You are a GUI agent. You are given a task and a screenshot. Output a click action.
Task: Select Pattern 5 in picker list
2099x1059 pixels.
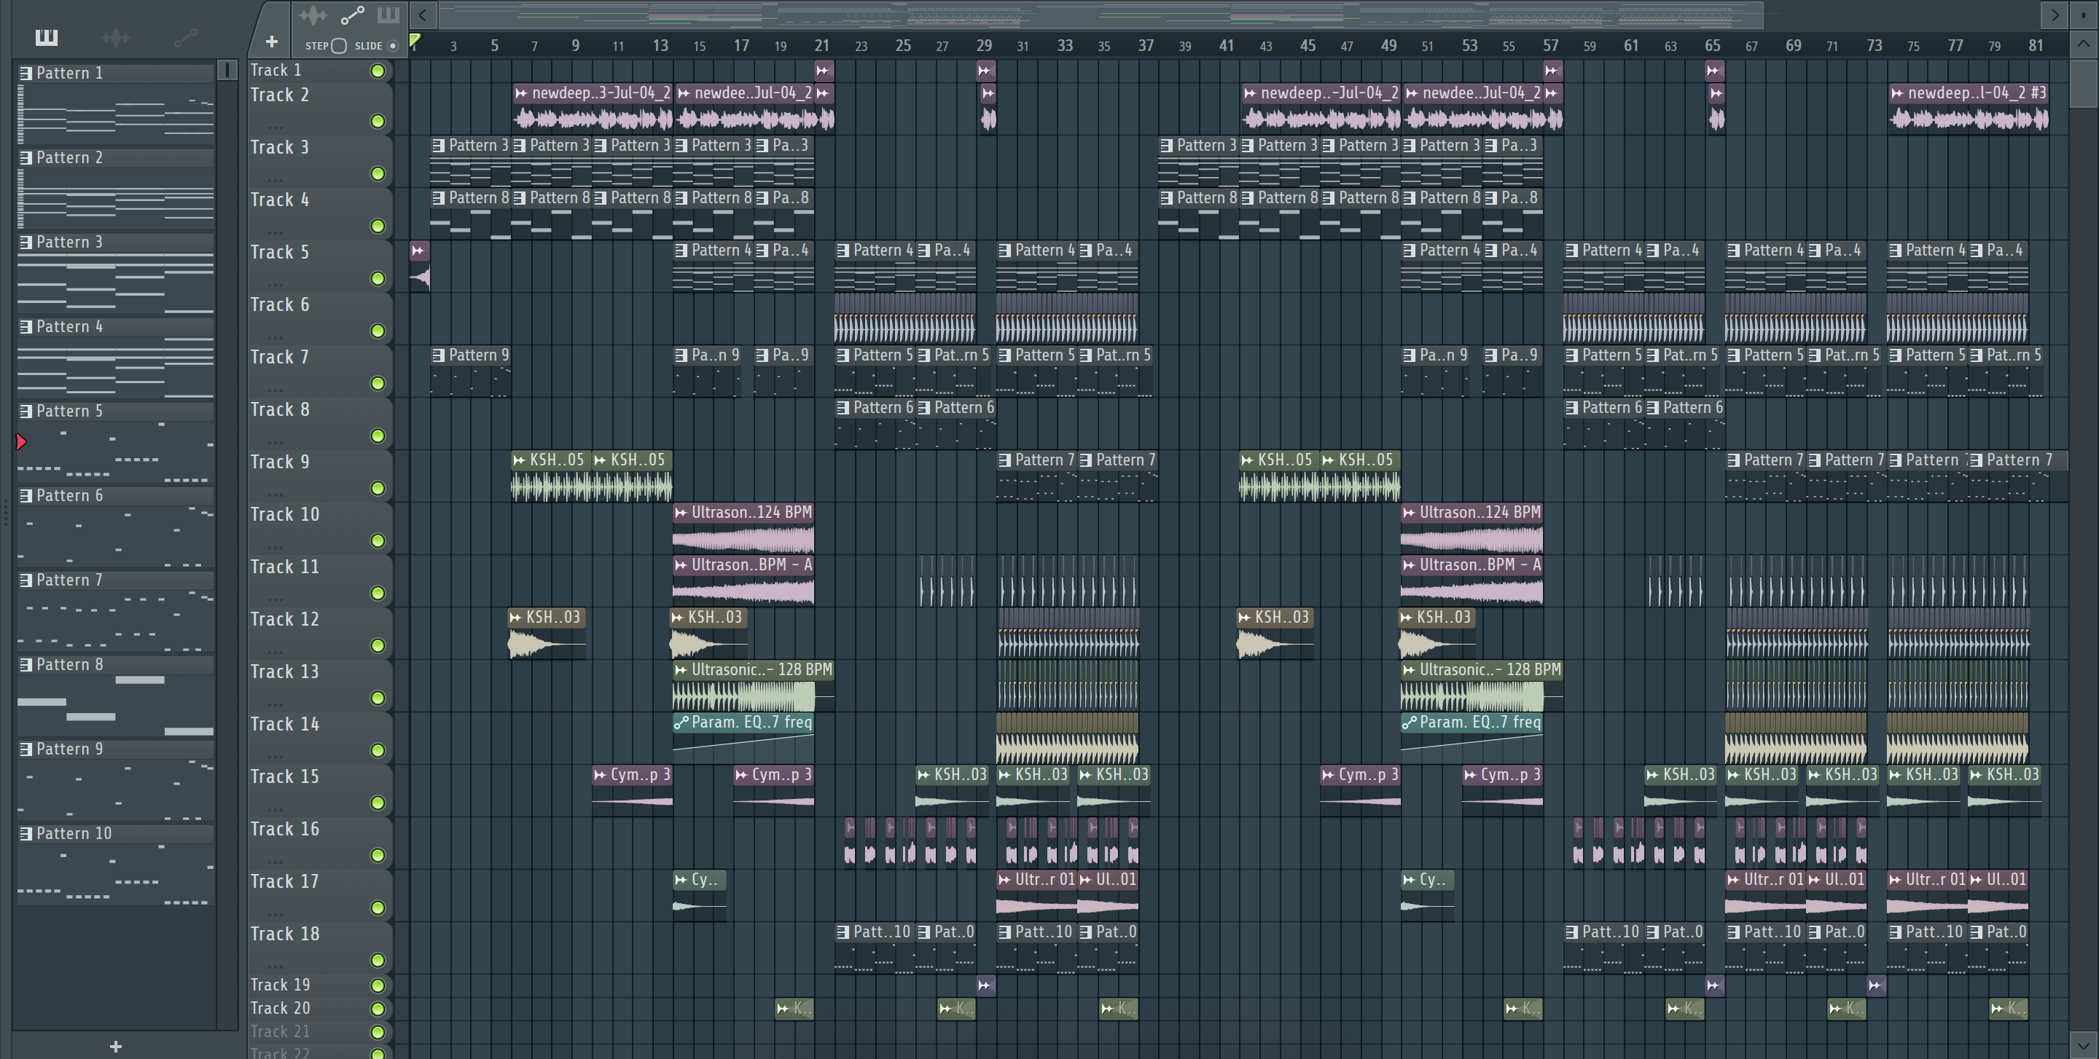click(x=116, y=410)
